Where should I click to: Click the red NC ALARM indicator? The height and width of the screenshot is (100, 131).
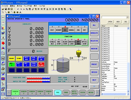coord(41,64)
